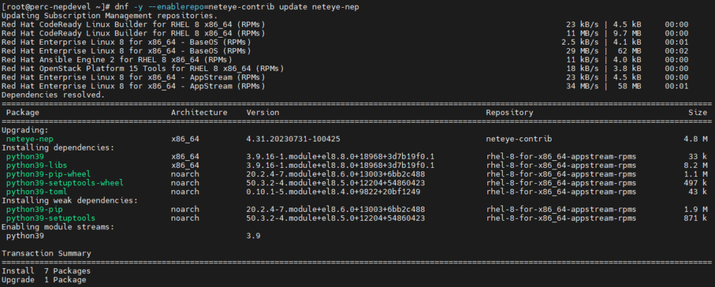Click the [root@perc-nepdevel ~]# prompt
715x287 pixels.
56,7
